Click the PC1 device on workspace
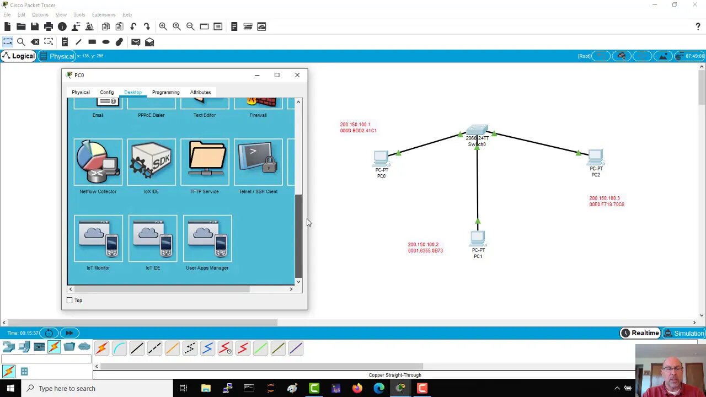 (478, 239)
